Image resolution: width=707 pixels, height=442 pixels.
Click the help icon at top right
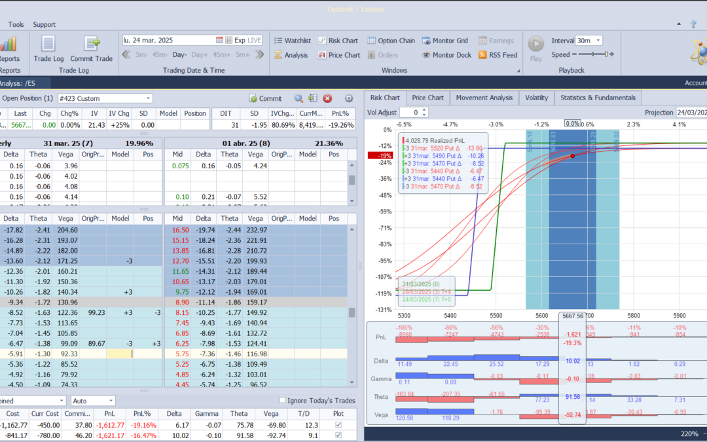point(693,24)
